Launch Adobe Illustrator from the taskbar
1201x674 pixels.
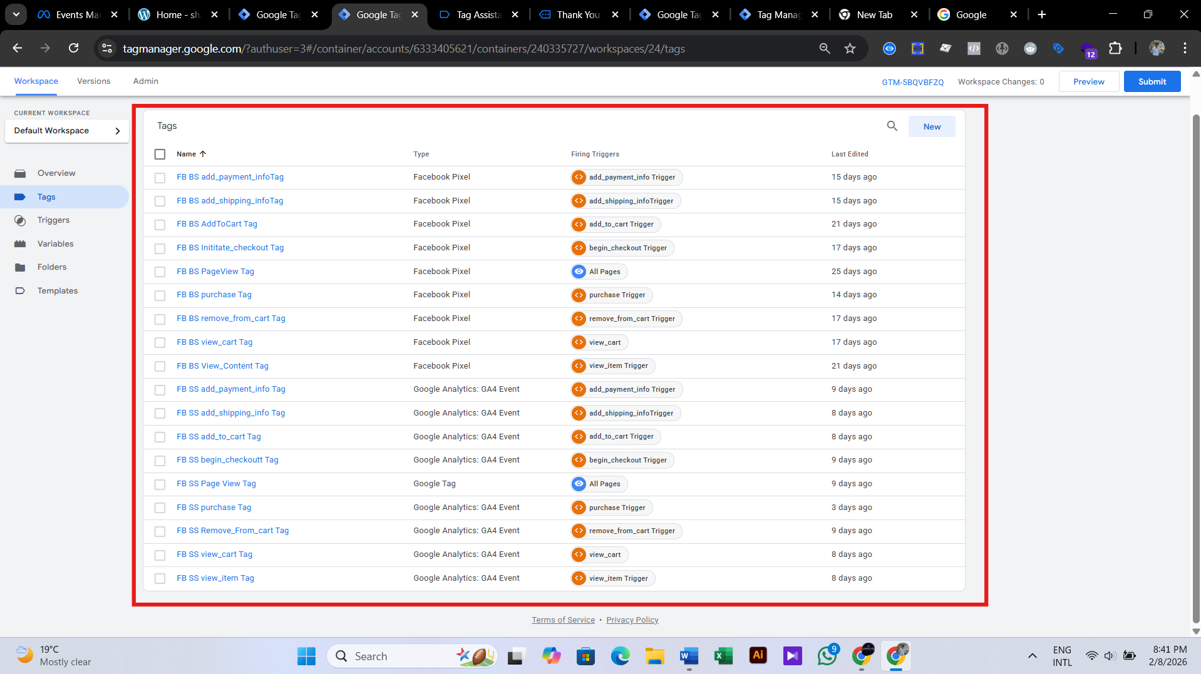[x=758, y=656]
